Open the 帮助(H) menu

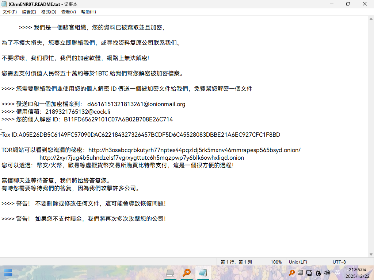[x=88, y=12]
